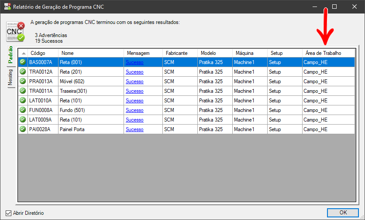Open Sucesso link for BAS0007A
The width and height of the screenshot is (365, 220).
(x=134, y=62)
